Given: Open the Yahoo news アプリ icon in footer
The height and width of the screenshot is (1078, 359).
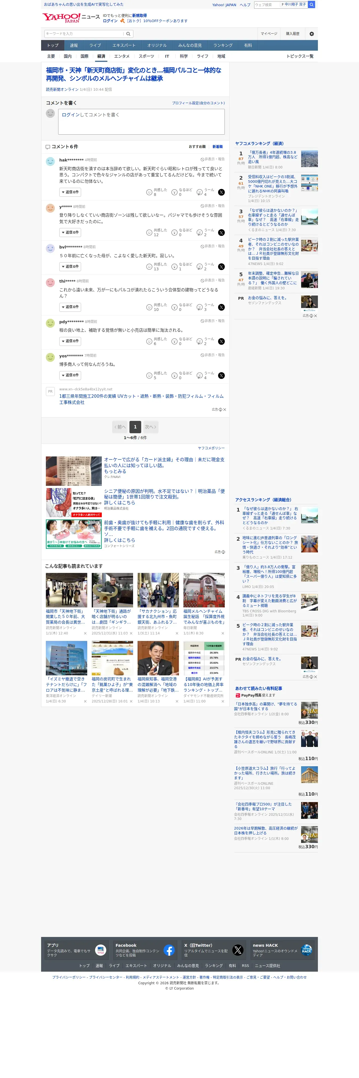Looking at the screenshot, I should (100, 950).
